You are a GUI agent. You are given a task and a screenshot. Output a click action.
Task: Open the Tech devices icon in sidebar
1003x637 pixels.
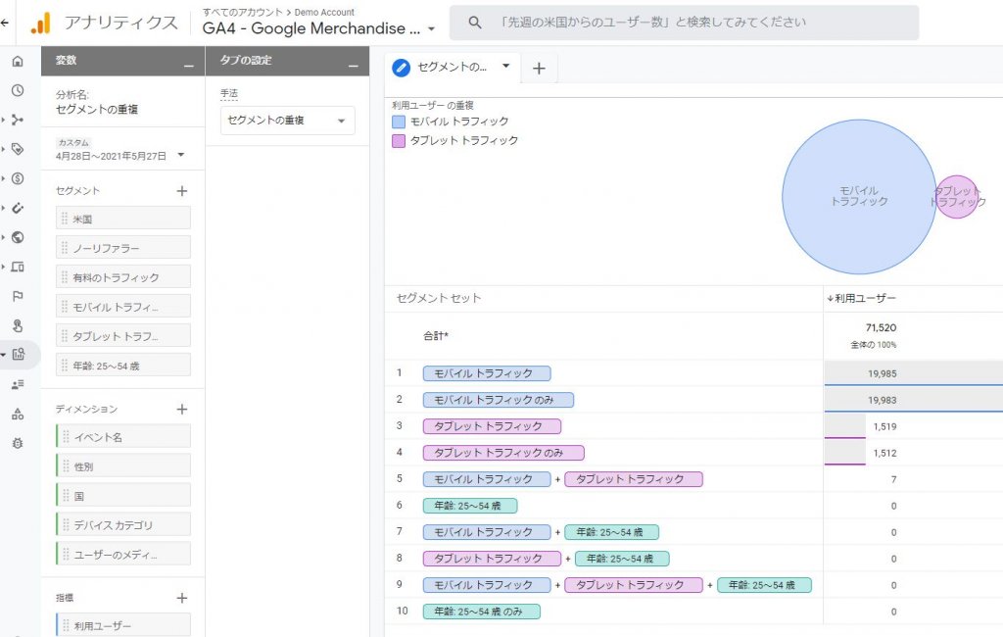18,267
